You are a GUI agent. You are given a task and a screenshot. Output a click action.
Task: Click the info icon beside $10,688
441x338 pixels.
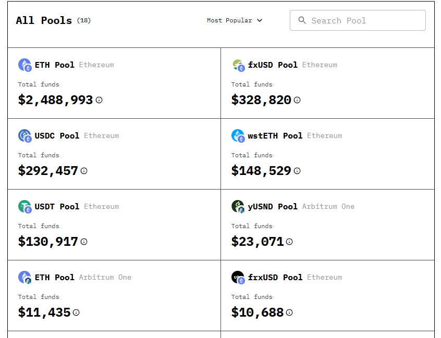tap(288, 312)
